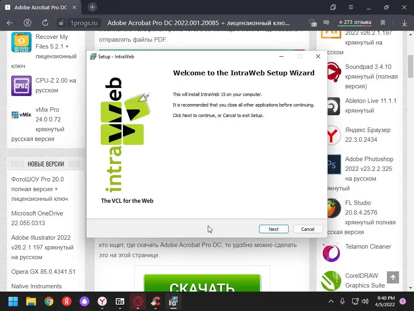Go back using browser back arrow

click(x=10, y=23)
